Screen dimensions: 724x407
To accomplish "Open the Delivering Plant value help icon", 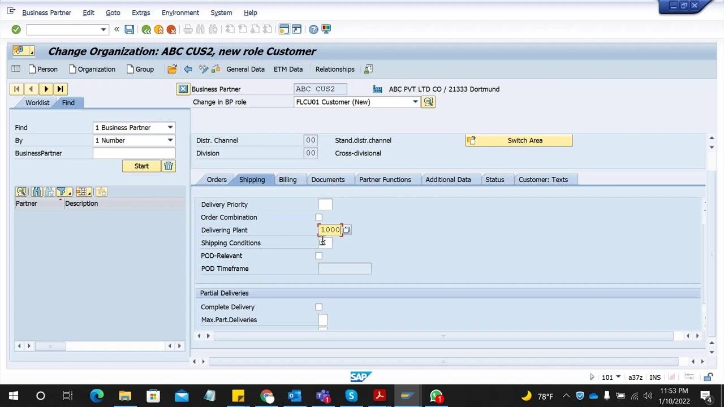I will (347, 230).
